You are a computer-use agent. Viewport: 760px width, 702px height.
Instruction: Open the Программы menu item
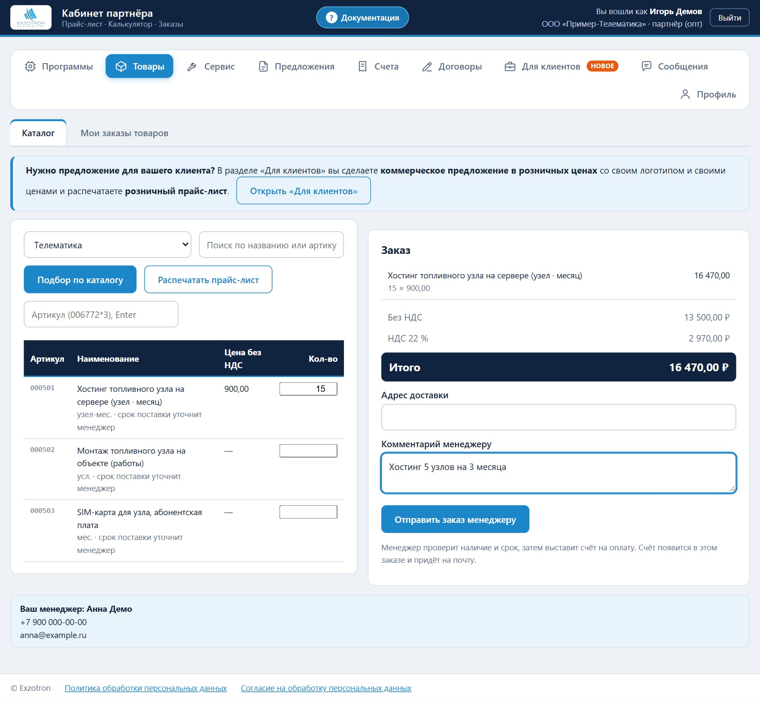coord(59,67)
